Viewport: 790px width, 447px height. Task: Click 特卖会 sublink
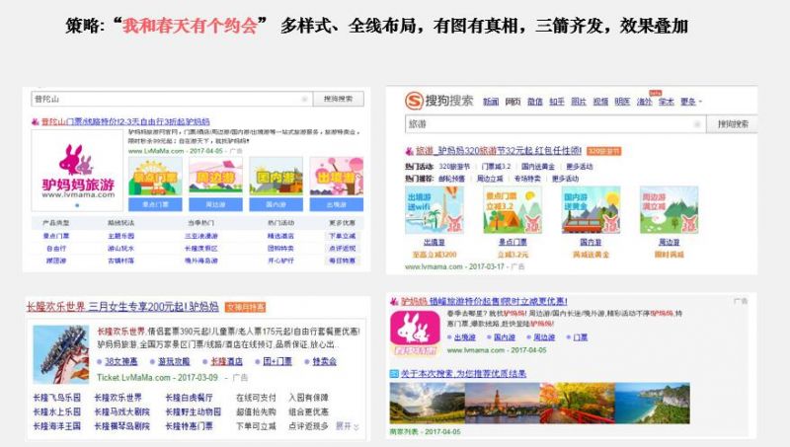tap(325, 361)
